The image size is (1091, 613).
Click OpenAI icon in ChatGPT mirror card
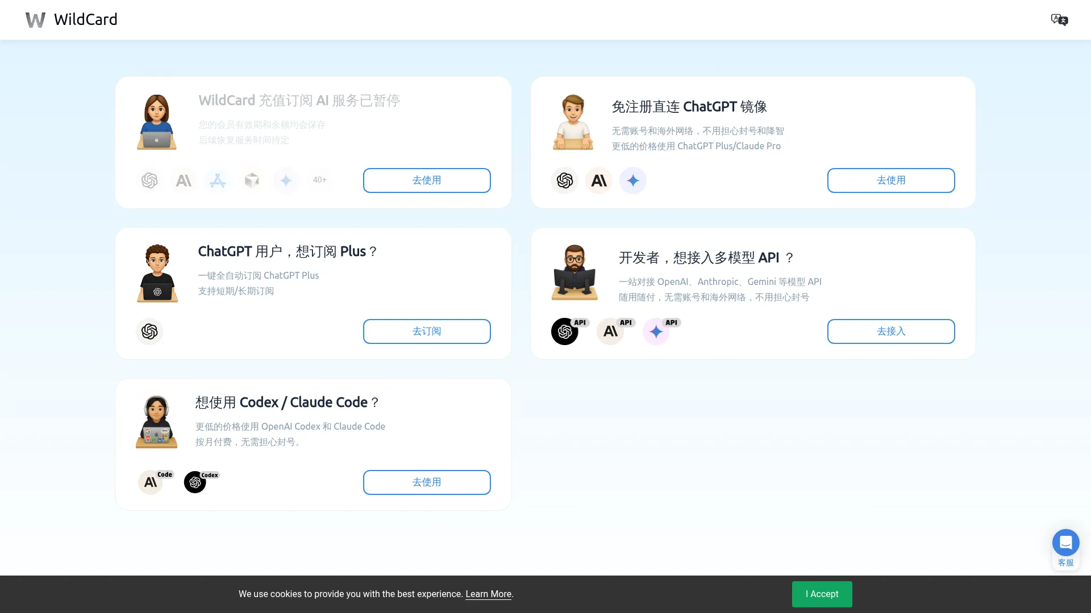click(x=564, y=180)
